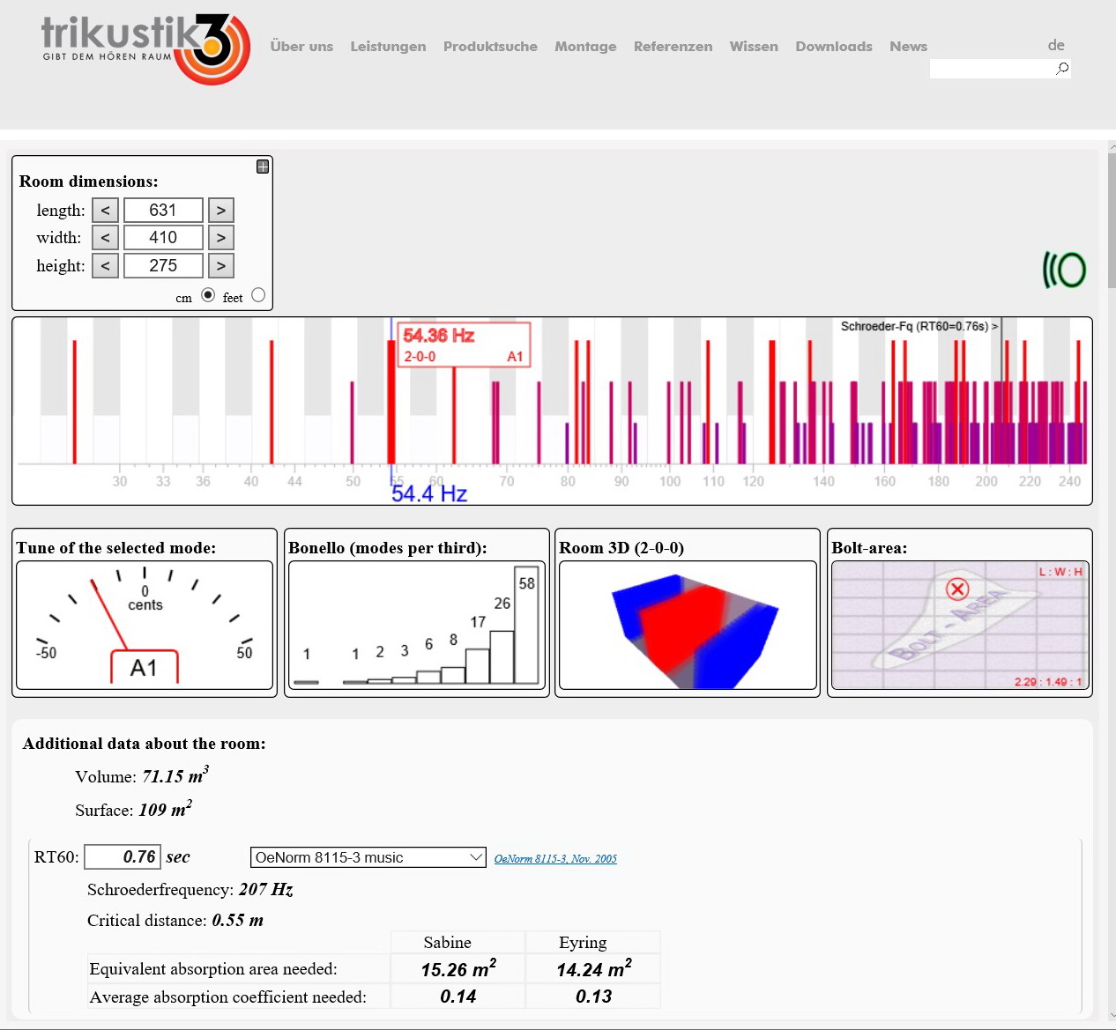Increase the room width value
Viewport: 1116px width, 1030px height.
pos(221,238)
